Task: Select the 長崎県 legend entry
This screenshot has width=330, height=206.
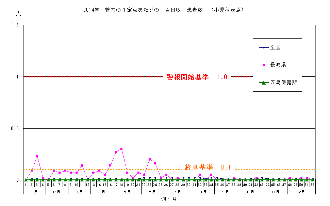Action: pyautogui.click(x=273, y=65)
